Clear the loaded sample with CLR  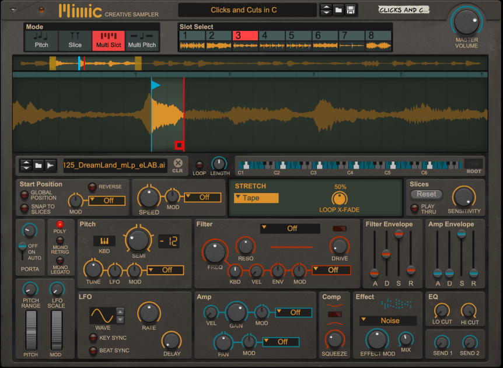pos(178,165)
